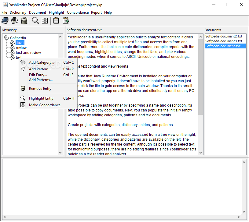Click the document text scroll down arrow
Viewport: 249px width, 222px height.
(200, 152)
